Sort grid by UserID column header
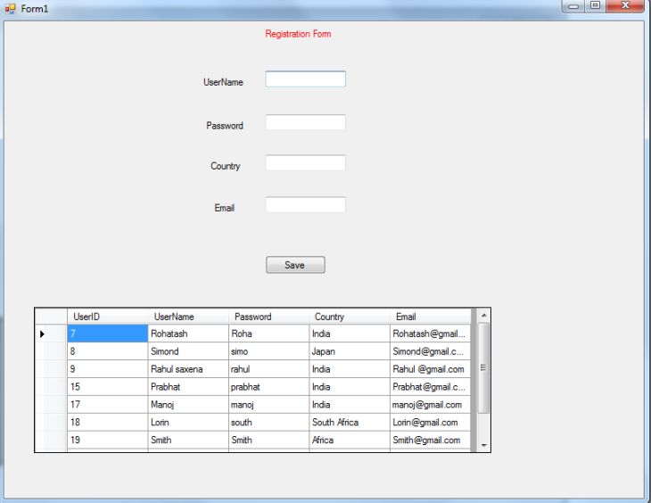 [108, 317]
